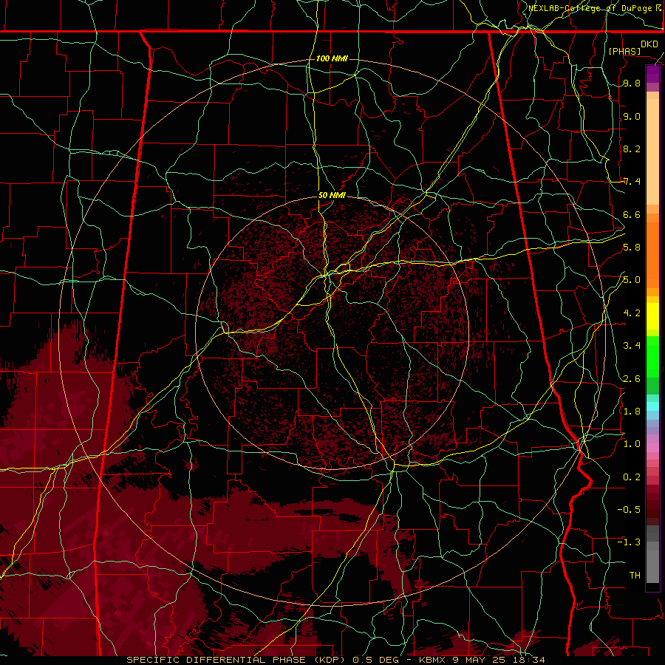Select the 1.8 legend value

point(632,412)
